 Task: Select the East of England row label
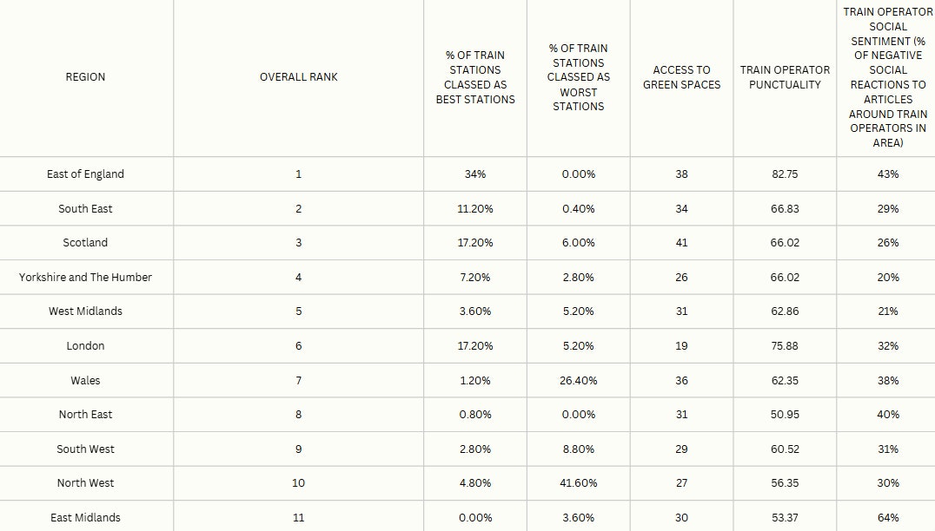click(85, 174)
